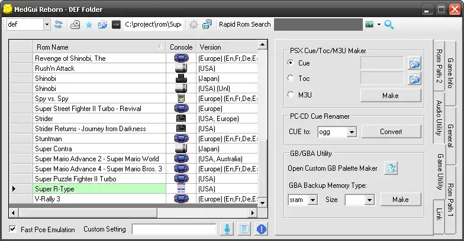The height and width of the screenshot is (241, 464).
Task: Select the M3U radio button
Action: (x=291, y=95)
